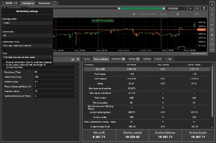Switch to the Optimization tab
Image resolution: width=216 pixels, height=143 pixels.
tap(47, 3)
